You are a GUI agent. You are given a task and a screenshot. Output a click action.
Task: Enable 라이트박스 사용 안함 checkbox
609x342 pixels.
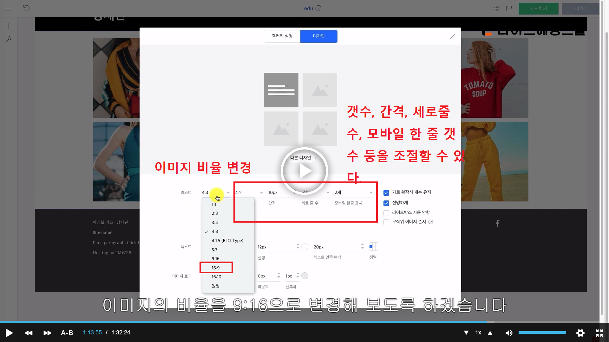pos(386,213)
